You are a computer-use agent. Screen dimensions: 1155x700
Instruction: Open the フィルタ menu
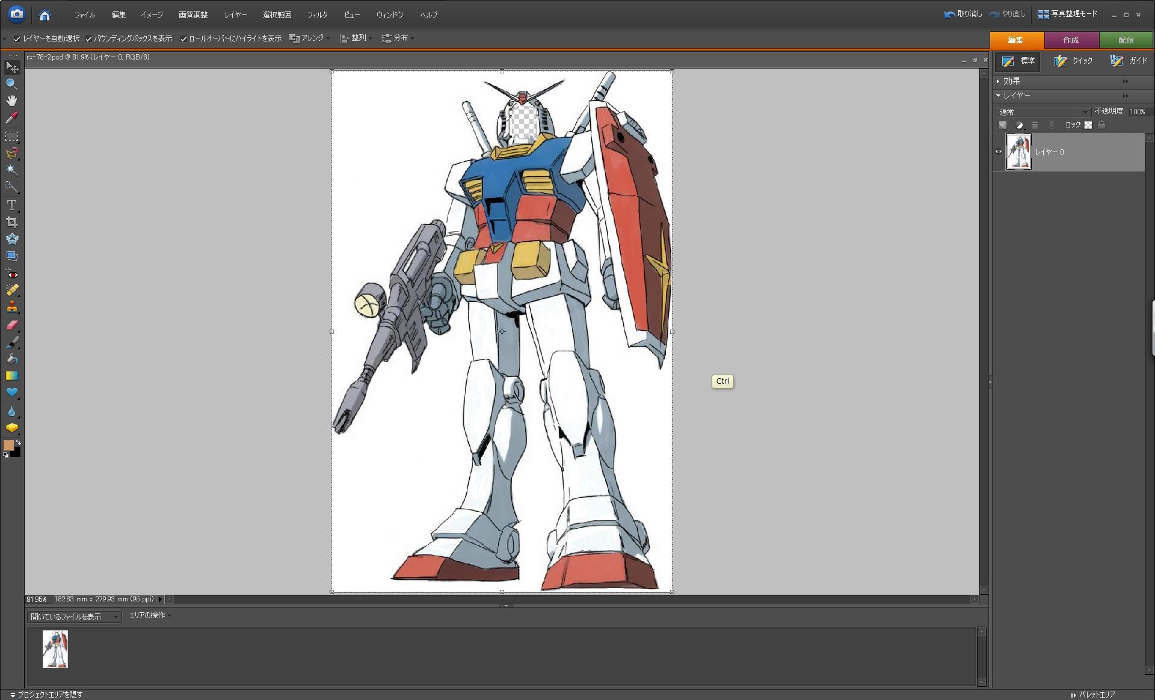(x=318, y=15)
